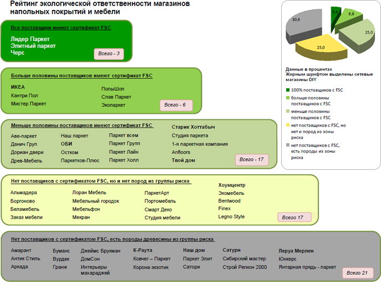Select 'Строй Регион 2000' entry

(245, 267)
